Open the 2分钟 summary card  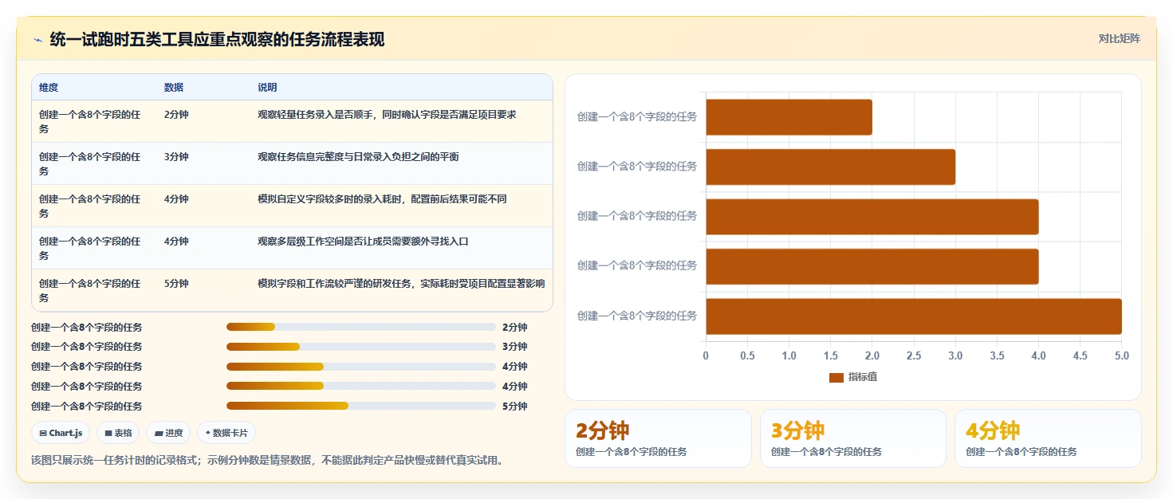pyautogui.click(x=658, y=438)
